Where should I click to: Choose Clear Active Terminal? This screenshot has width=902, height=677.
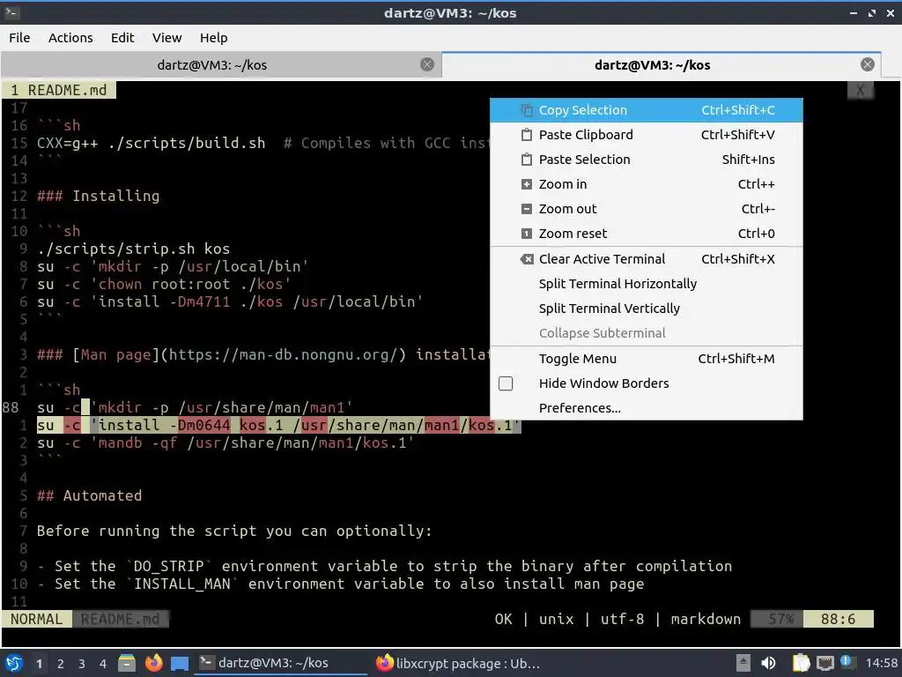click(x=646, y=259)
